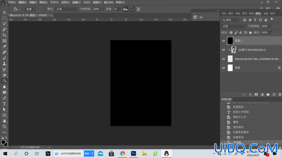Select the Rectangular Marquee tool

(x=4, y=18)
